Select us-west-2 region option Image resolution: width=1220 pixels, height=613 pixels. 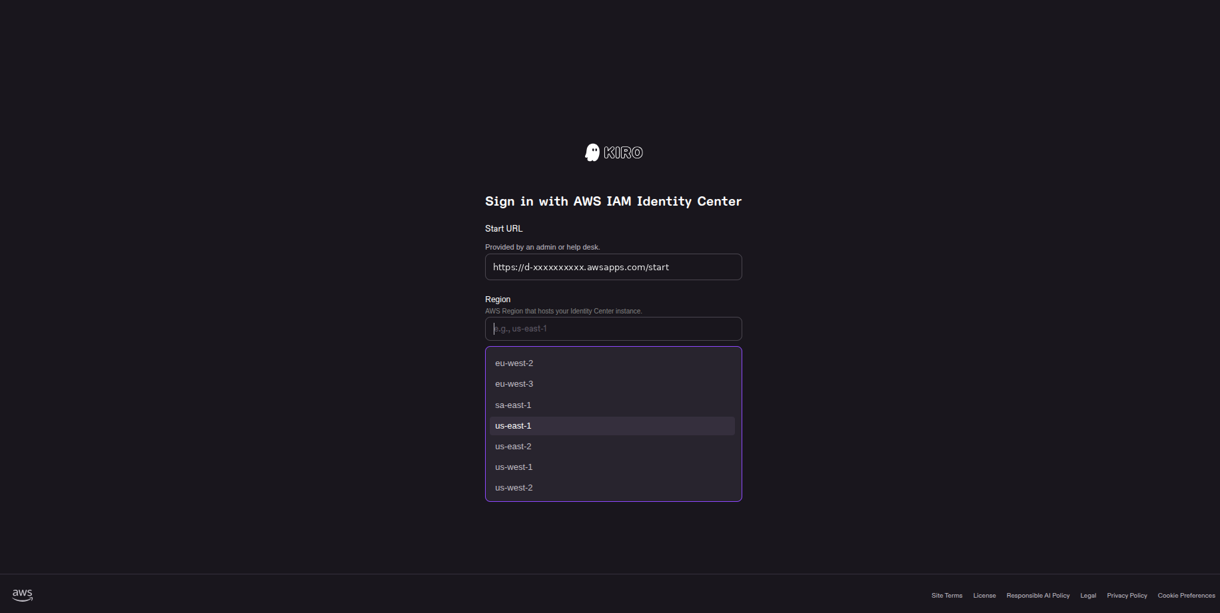(x=612, y=488)
